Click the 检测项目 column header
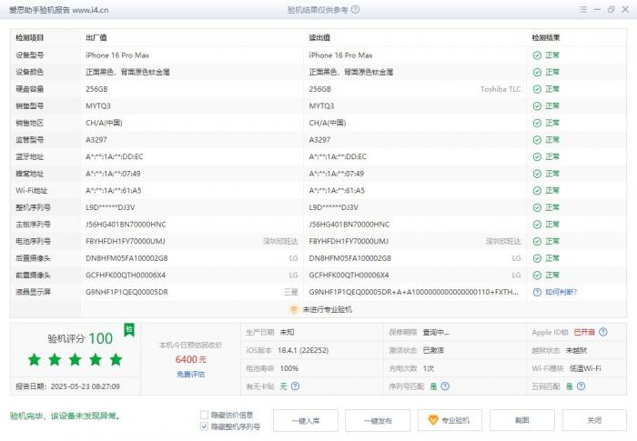This screenshot has width=637, height=441. 30,38
